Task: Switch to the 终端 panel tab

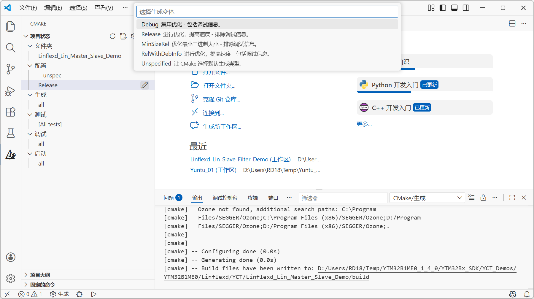Action: (252, 198)
